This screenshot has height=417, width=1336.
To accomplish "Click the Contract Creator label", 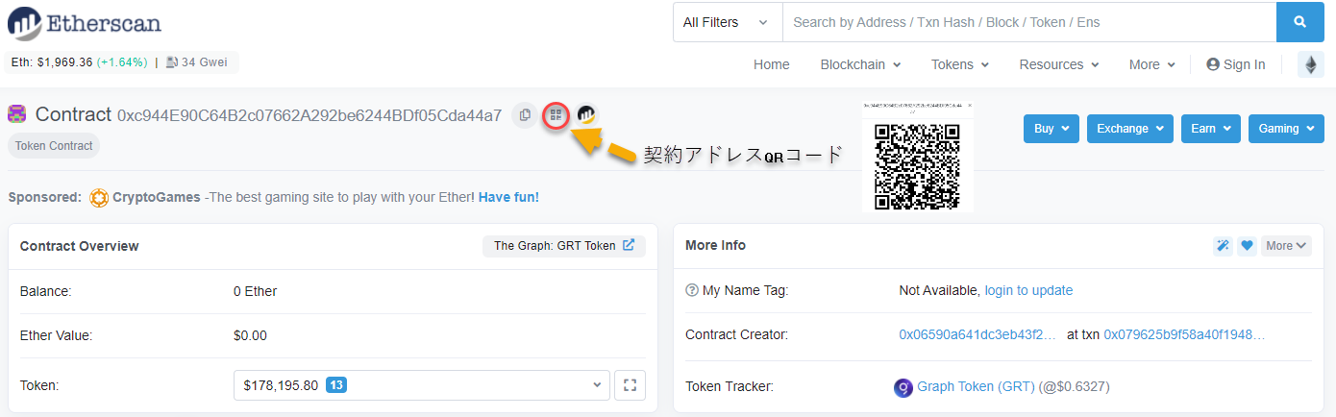I will coord(736,334).
